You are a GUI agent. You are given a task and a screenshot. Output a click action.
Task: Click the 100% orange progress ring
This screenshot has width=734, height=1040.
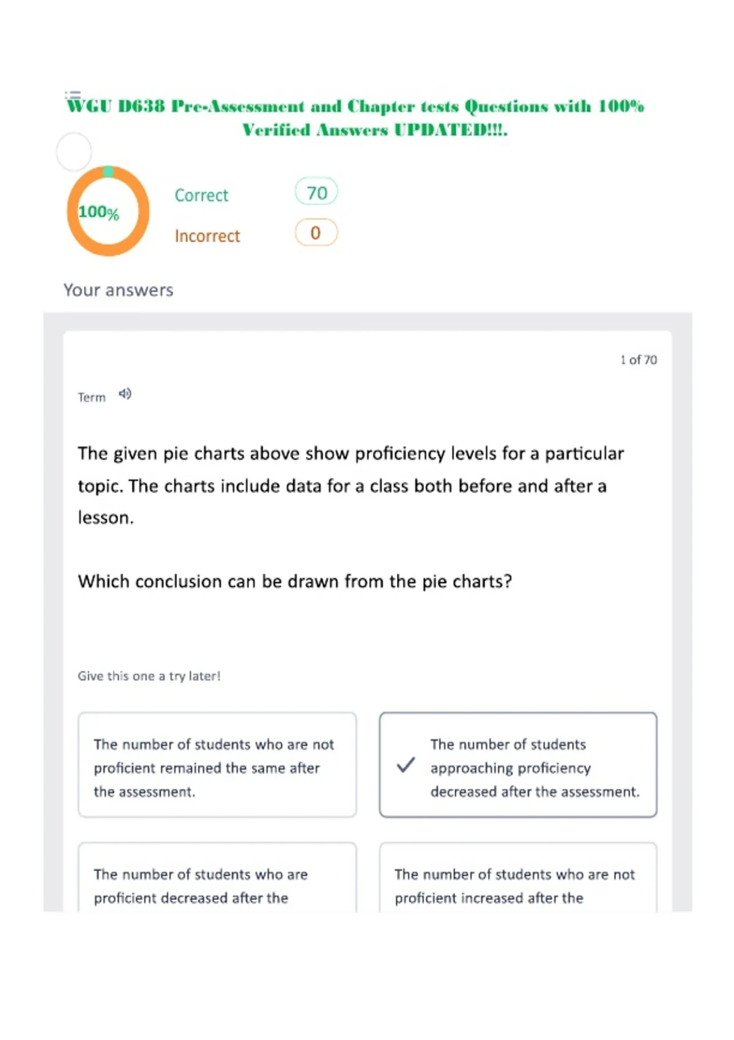click(x=108, y=210)
